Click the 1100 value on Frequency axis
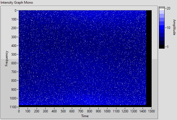 pos(13,107)
